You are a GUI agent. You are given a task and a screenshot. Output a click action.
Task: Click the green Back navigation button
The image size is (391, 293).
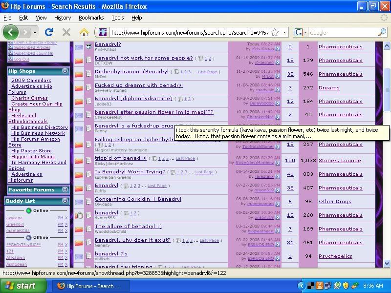point(10,32)
